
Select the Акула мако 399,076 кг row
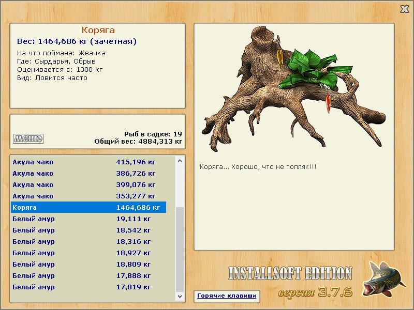pos(88,185)
